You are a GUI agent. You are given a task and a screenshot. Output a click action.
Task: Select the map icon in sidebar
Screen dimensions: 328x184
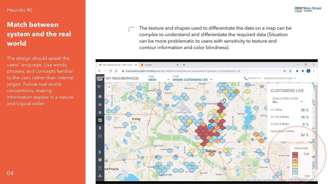(x=100, y=120)
